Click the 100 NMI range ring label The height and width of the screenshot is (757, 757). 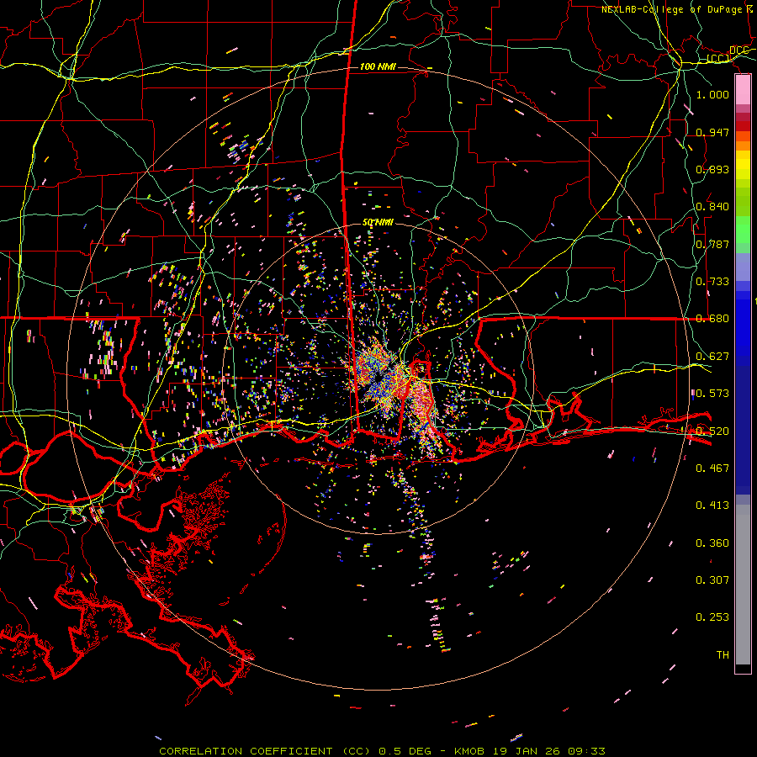point(378,66)
